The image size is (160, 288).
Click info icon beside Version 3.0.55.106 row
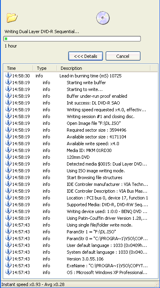8,258
